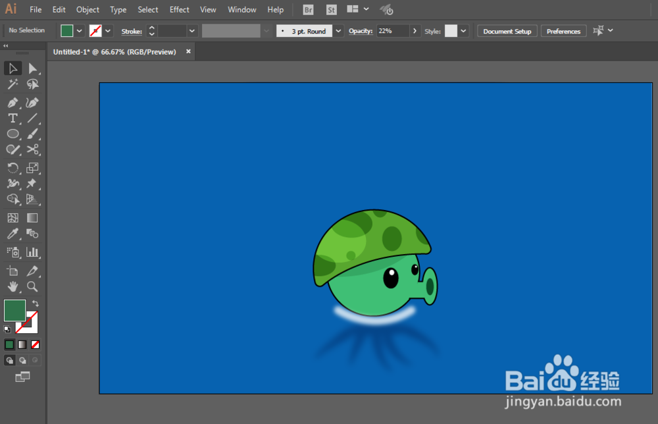Select the Mesh tool
Viewport: 658px width, 424px height.
tap(13, 218)
